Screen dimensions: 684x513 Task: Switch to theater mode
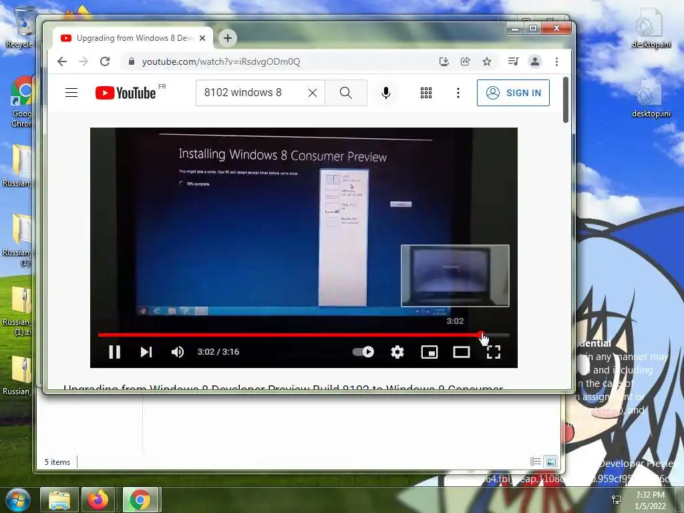pos(461,351)
